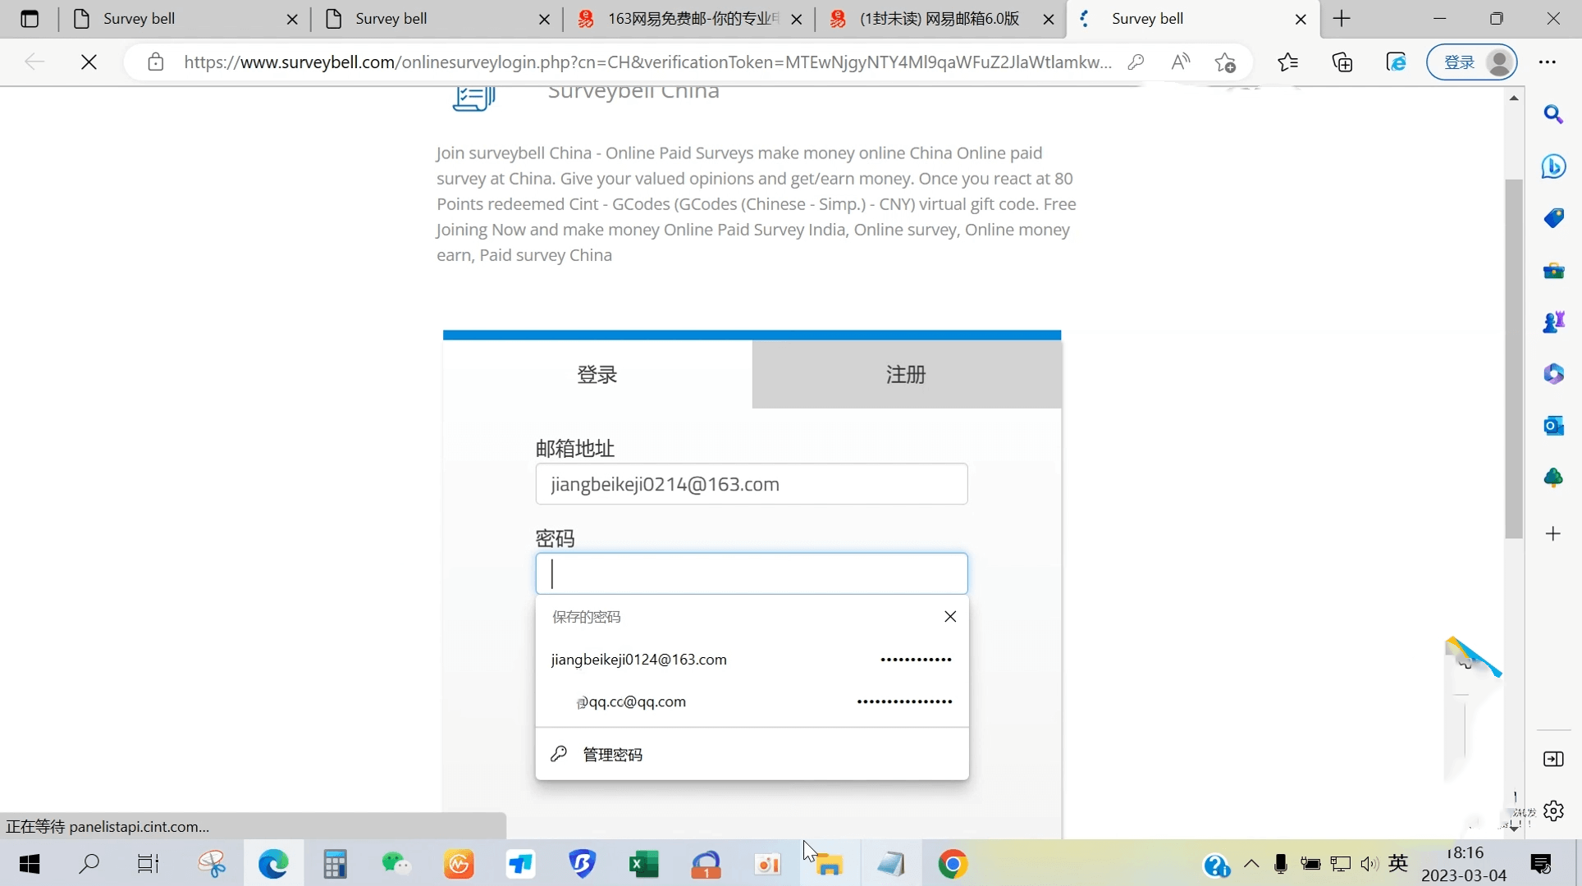The height and width of the screenshot is (886, 1582).
Task: Open green tree sidebar icon
Action: pyautogui.click(x=1553, y=477)
